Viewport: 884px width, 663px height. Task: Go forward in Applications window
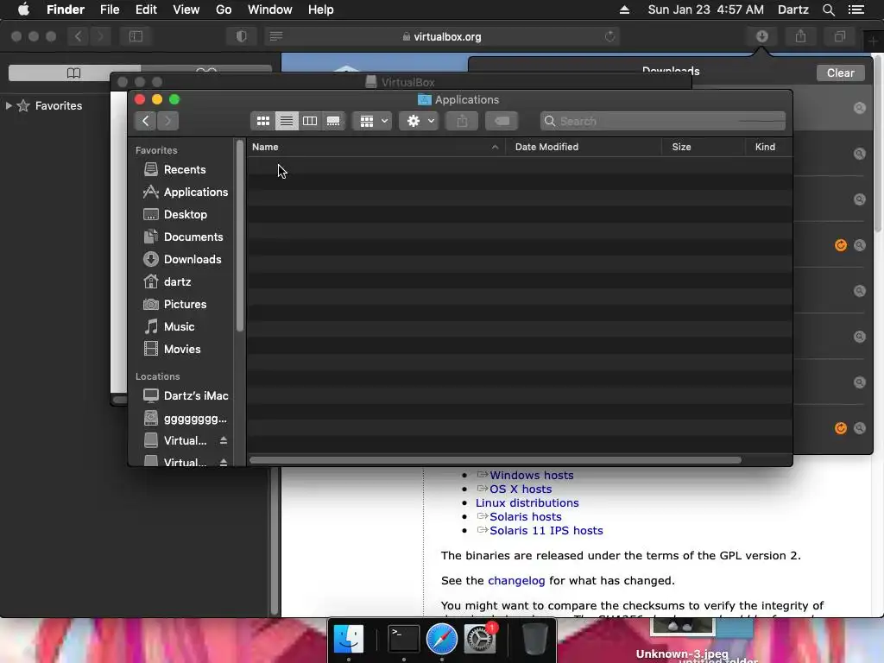pos(168,121)
